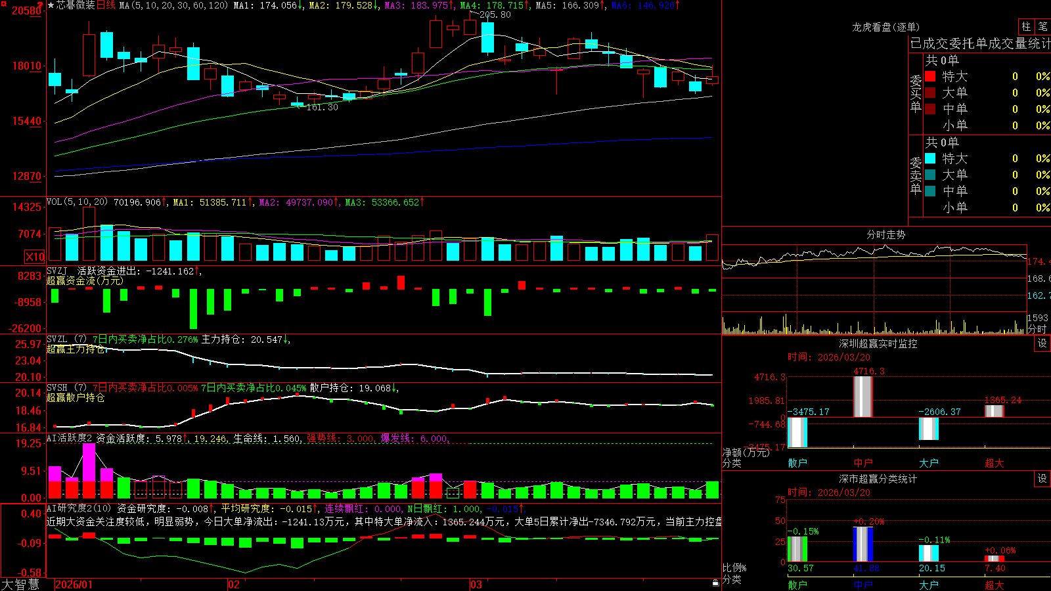Click the 分时 label under intraday chart
1051x591 pixels.
tap(1037, 329)
